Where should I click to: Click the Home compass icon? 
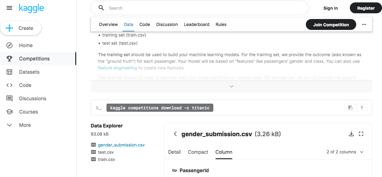coord(9,45)
